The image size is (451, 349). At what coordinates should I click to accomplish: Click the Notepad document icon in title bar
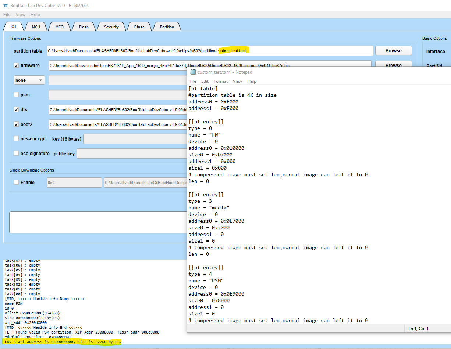pyautogui.click(x=193, y=72)
